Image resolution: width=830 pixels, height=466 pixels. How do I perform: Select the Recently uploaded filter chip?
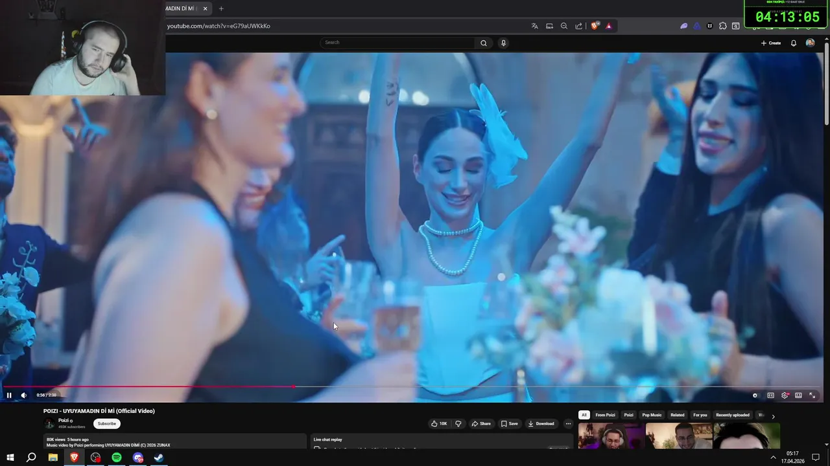tap(733, 415)
